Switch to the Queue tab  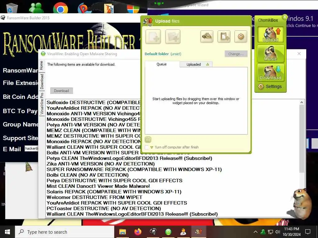pyautogui.click(x=161, y=64)
